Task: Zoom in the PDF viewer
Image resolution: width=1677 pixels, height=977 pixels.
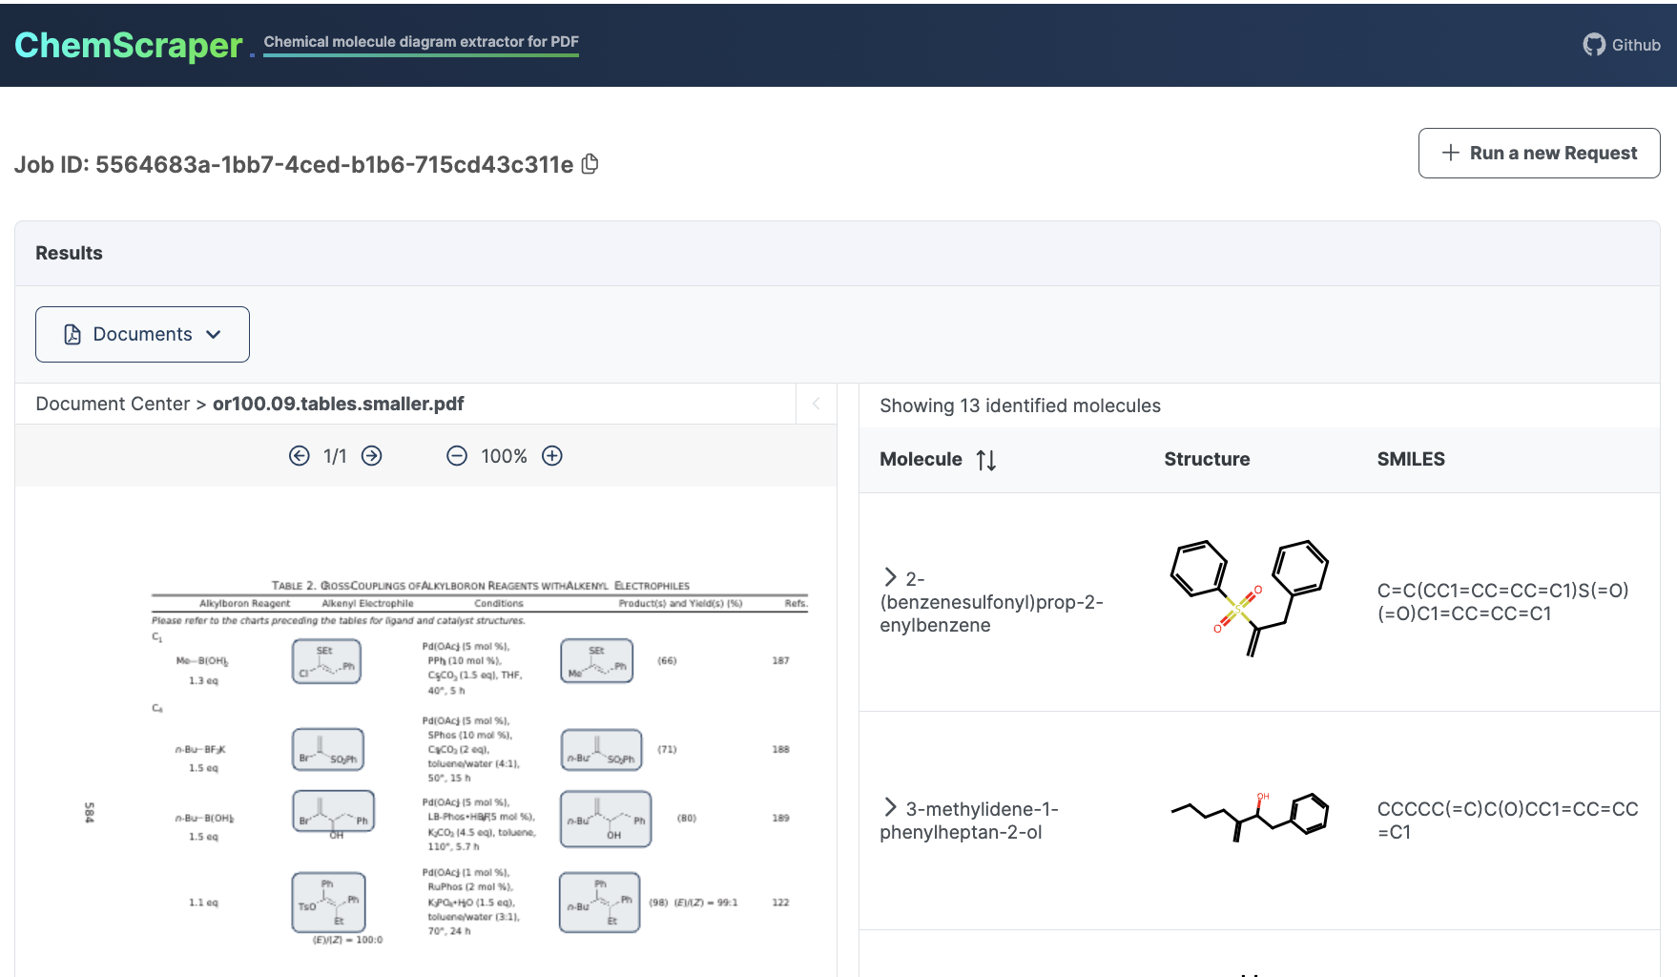Action: click(x=552, y=456)
